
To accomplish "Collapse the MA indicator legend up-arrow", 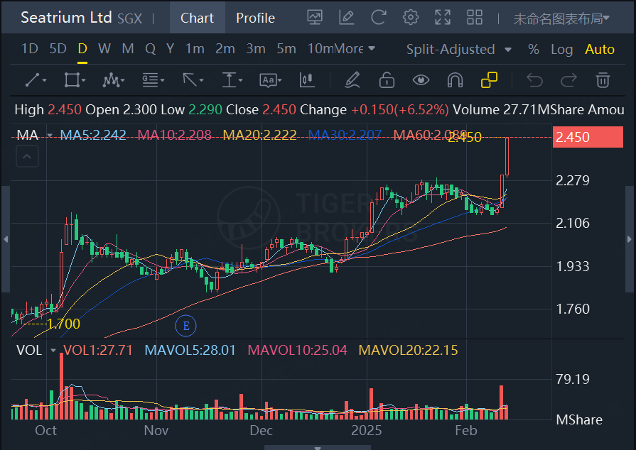I will (27, 156).
